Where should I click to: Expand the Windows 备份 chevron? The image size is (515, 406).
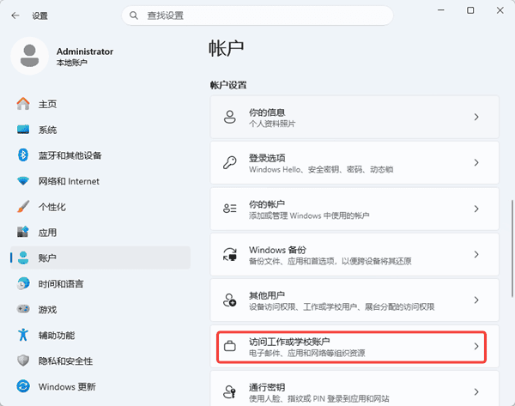(476, 254)
